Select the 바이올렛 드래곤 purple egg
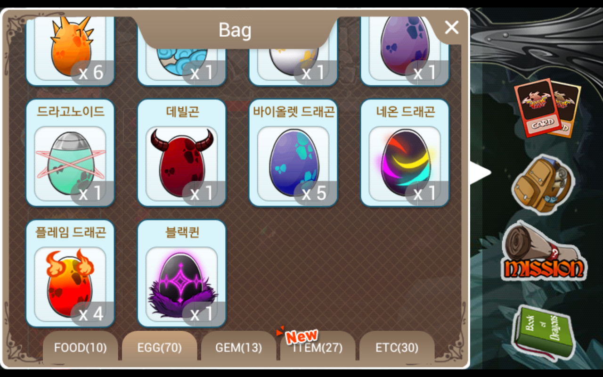 (293, 153)
